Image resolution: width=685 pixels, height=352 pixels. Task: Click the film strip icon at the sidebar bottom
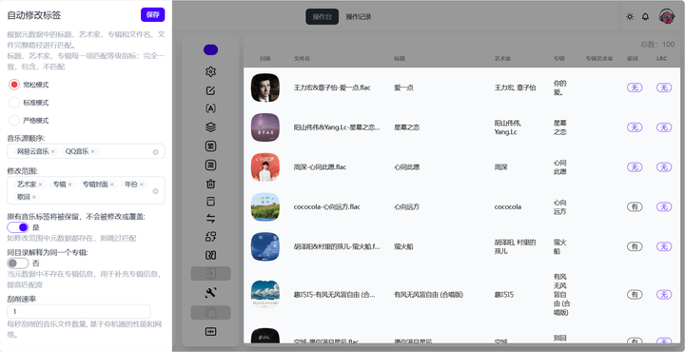(210, 332)
